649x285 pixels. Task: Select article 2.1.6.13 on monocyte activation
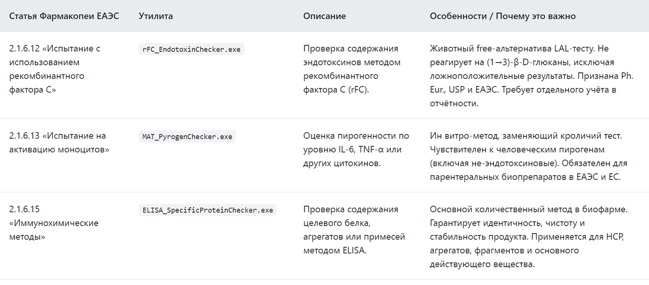pos(59,142)
